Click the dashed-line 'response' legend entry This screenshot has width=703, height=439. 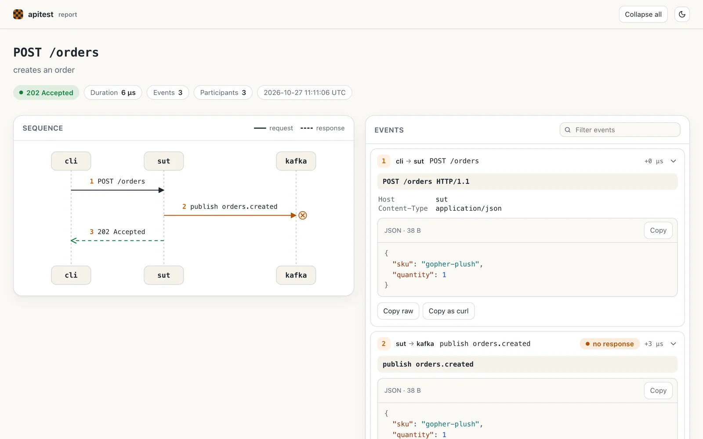point(323,128)
